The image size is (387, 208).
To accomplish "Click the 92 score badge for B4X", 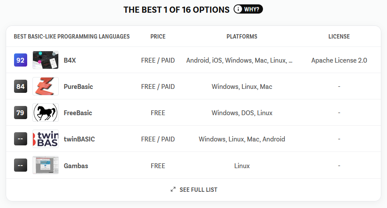I will point(21,60).
